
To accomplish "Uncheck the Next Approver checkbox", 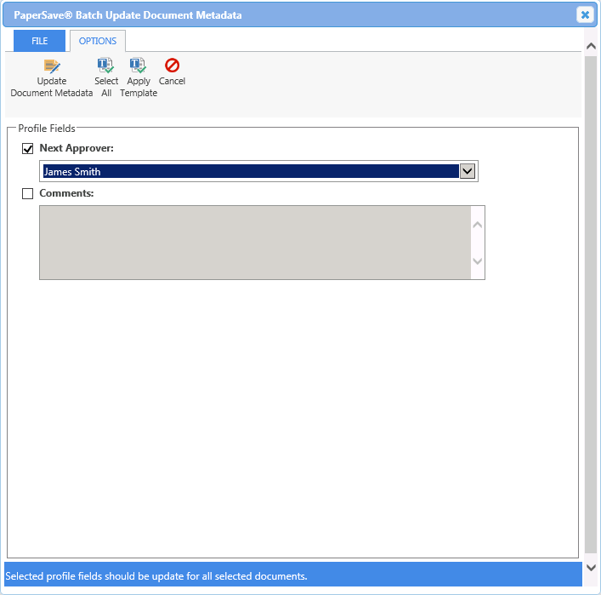I will (x=27, y=149).
